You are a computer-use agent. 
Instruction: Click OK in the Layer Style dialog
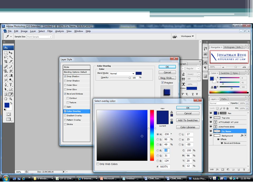(x=167, y=67)
